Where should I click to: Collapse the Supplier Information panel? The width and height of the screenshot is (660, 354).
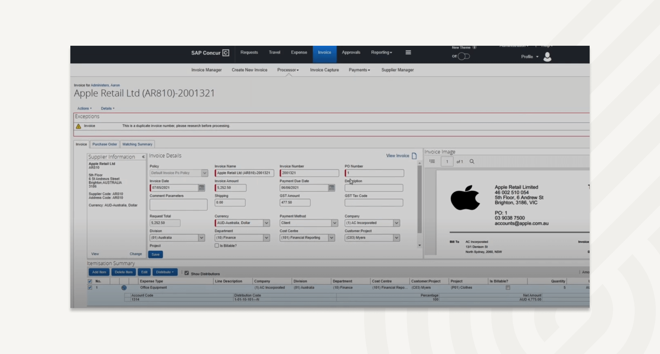click(143, 157)
